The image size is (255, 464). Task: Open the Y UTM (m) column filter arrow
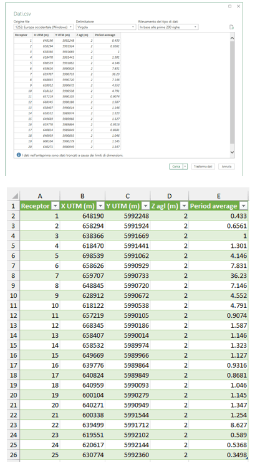tap(146, 206)
